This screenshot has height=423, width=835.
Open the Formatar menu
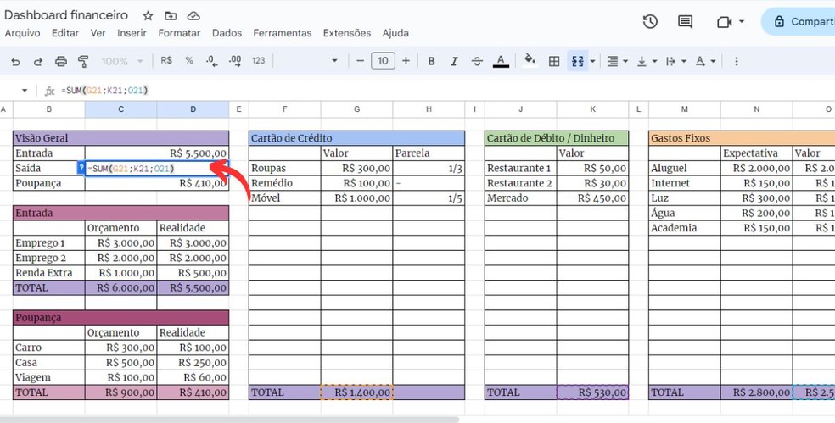(179, 33)
